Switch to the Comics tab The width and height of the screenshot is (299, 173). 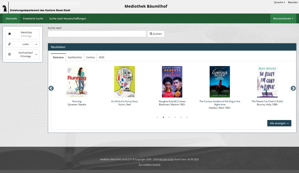click(x=90, y=57)
